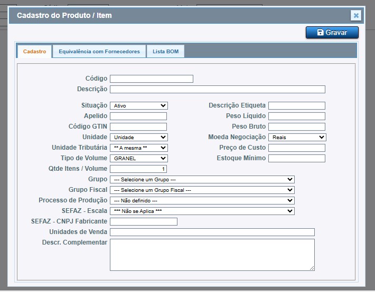Open the Situação dropdown
The height and width of the screenshot is (292, 375).
pos(138,105)
